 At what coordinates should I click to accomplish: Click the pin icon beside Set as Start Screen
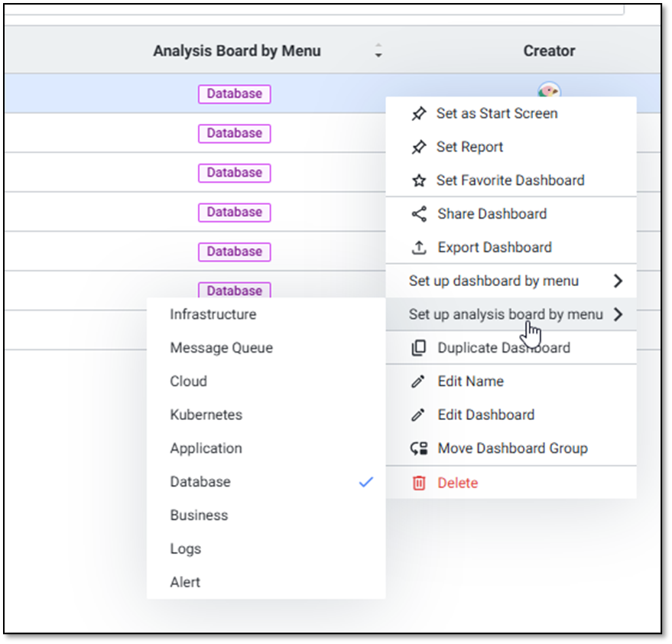[419, 114]
